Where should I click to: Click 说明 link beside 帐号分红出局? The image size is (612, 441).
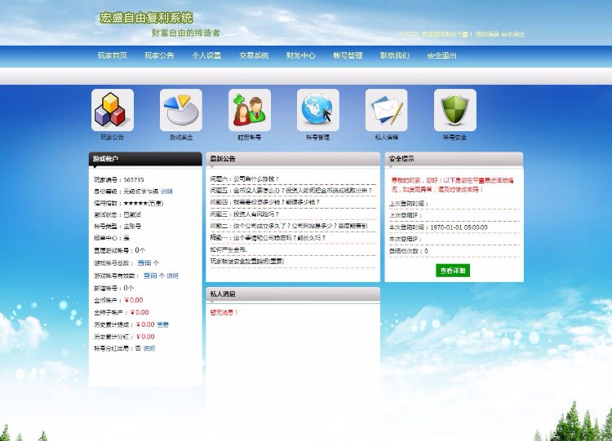(149, 349)
